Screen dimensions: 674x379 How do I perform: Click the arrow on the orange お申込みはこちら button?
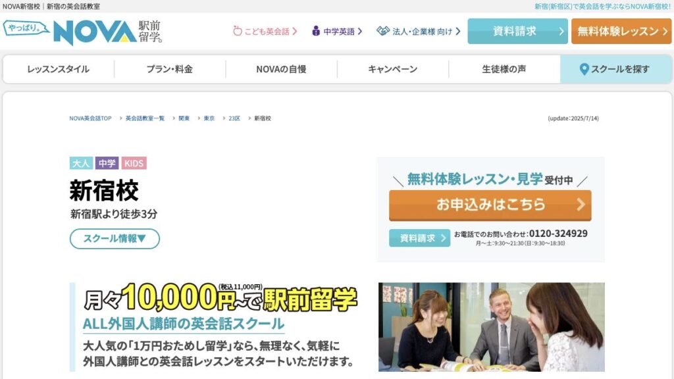click(x=581, y=205)
